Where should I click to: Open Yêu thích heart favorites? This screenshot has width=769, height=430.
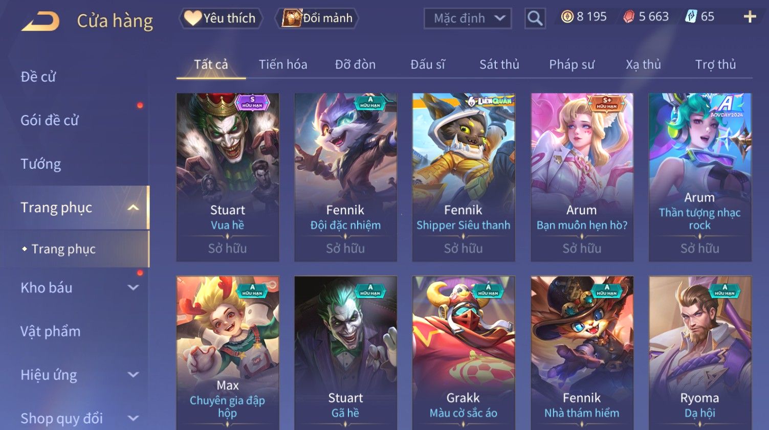coord(221,18)
